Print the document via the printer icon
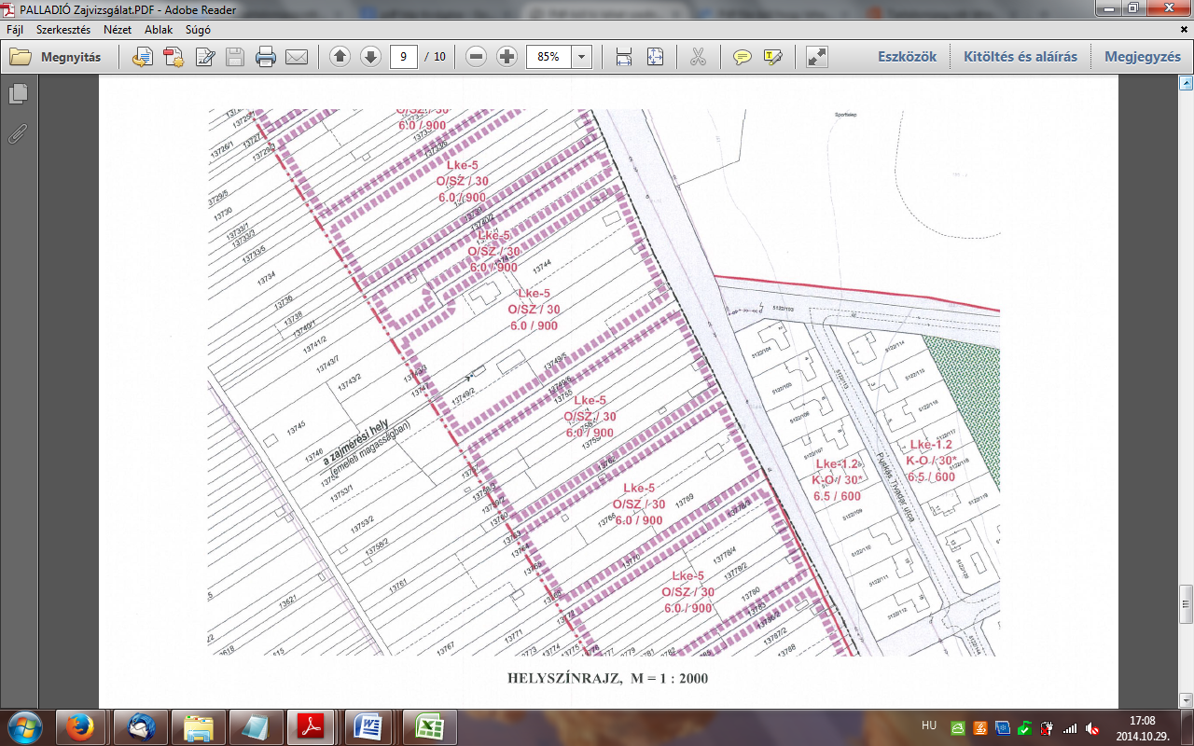 coord(266,57)
